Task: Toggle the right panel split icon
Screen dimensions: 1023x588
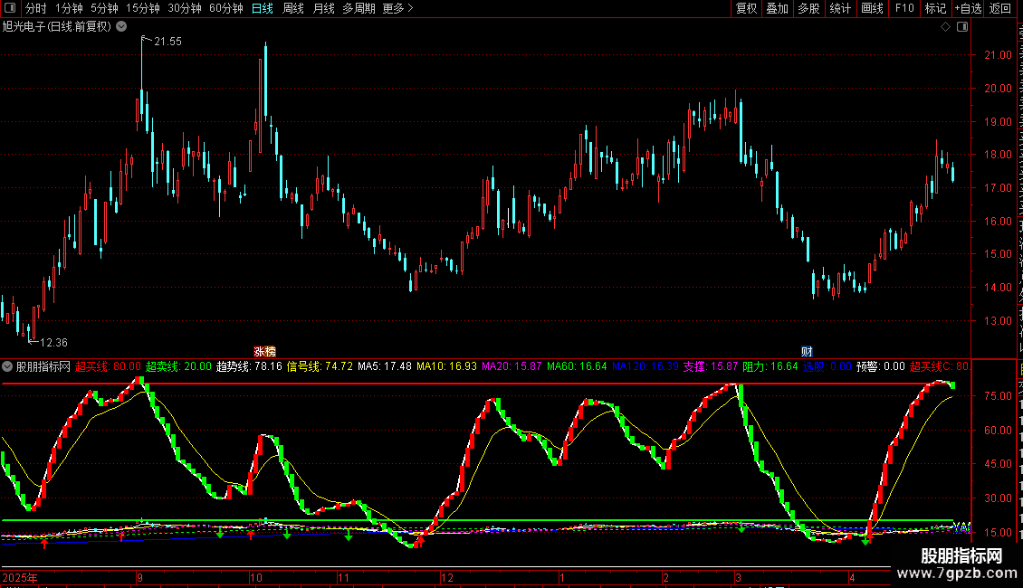Action: [x=962, y=27]
